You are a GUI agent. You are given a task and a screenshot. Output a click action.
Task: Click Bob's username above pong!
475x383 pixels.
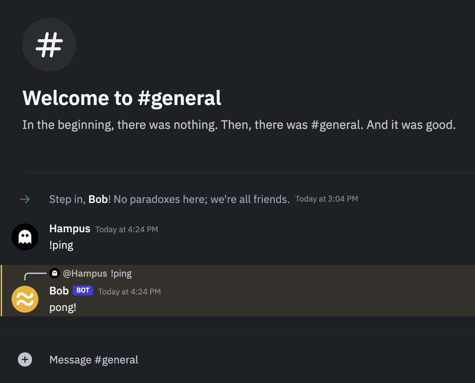point(59,291)
